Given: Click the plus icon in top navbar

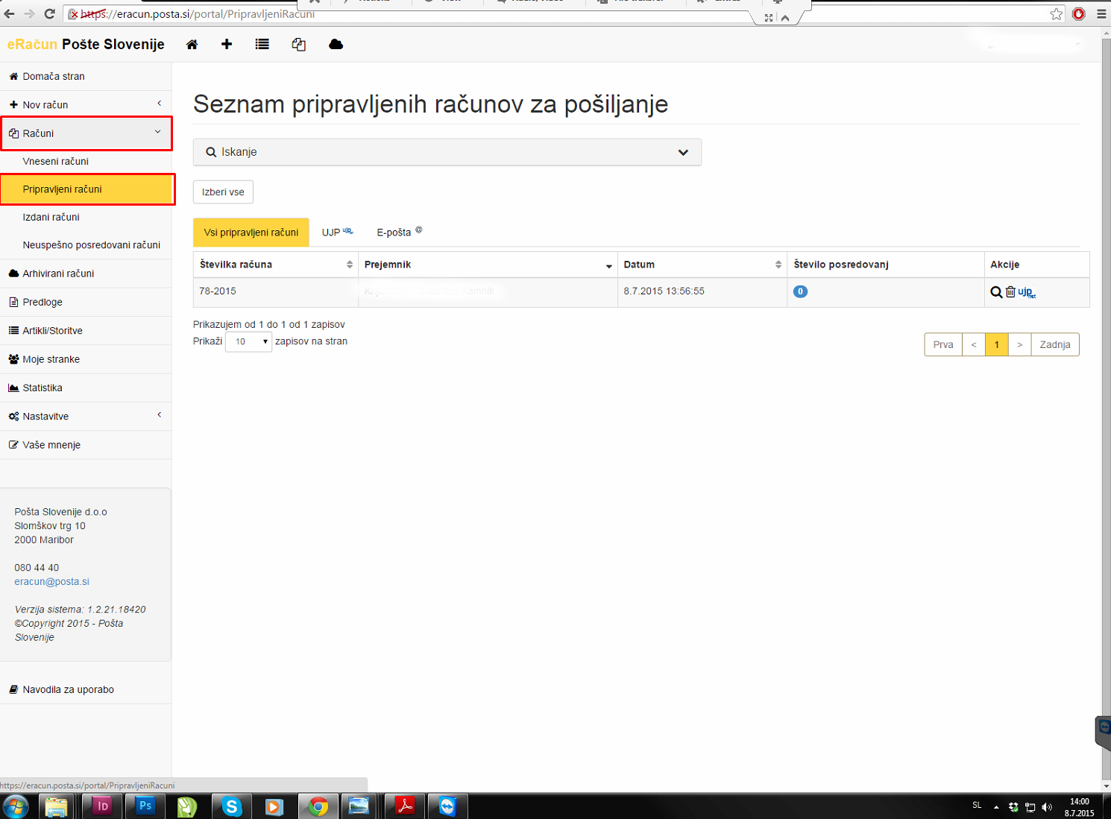Looking at the screenshot, I should pos(227,44).
